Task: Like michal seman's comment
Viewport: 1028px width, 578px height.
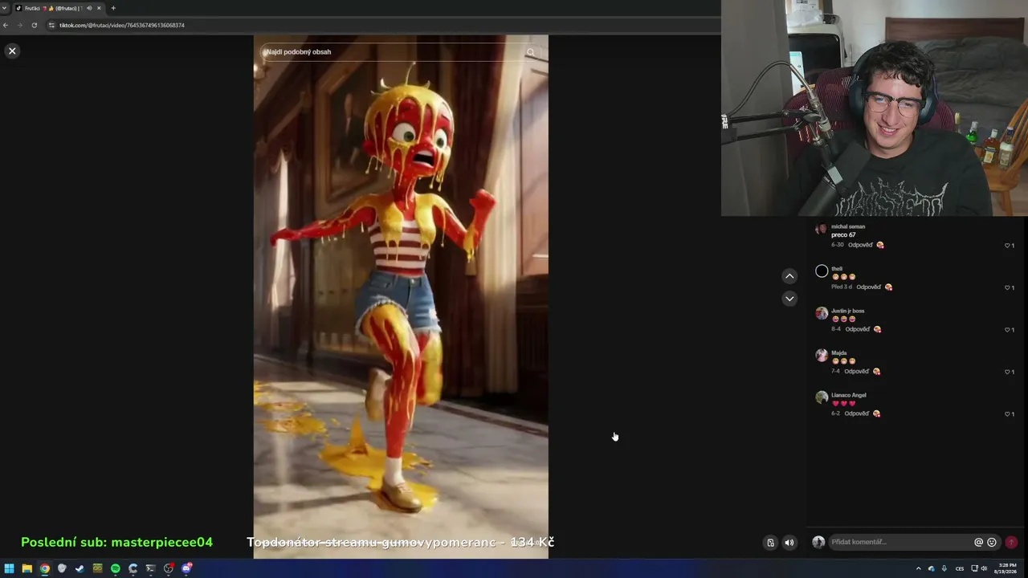Action: pyautogui.click(x=1009, y=246)
